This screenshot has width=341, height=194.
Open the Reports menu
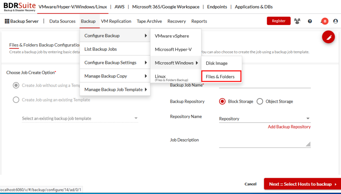point(199,21)
